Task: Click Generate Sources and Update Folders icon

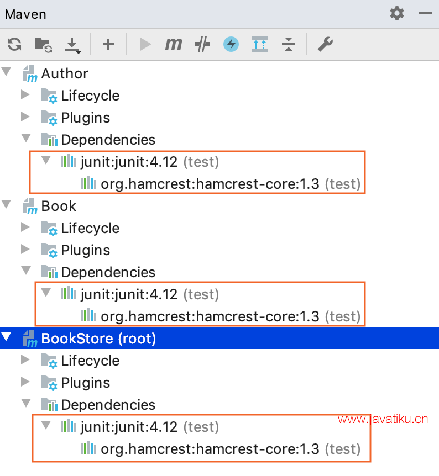Action: pyautogui.click(x=44, y=44)
